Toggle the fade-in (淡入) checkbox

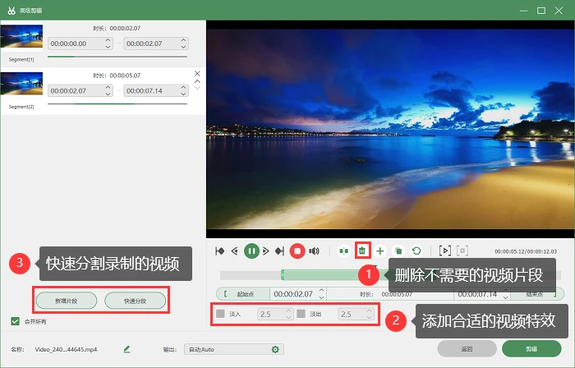pos(220,314)
